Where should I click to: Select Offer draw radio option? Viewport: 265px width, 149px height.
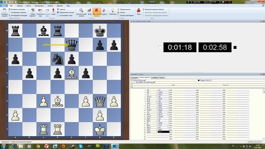point(58,12)
